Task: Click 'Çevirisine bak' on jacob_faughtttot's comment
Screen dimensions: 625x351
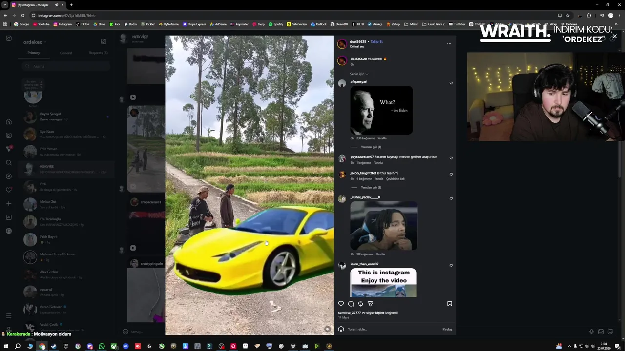Action: [x=395, y=179]
